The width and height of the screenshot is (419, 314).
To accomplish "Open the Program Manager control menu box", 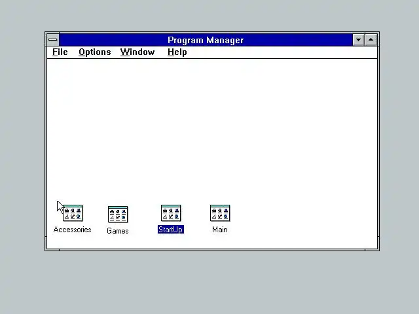I will click(53, 40).
